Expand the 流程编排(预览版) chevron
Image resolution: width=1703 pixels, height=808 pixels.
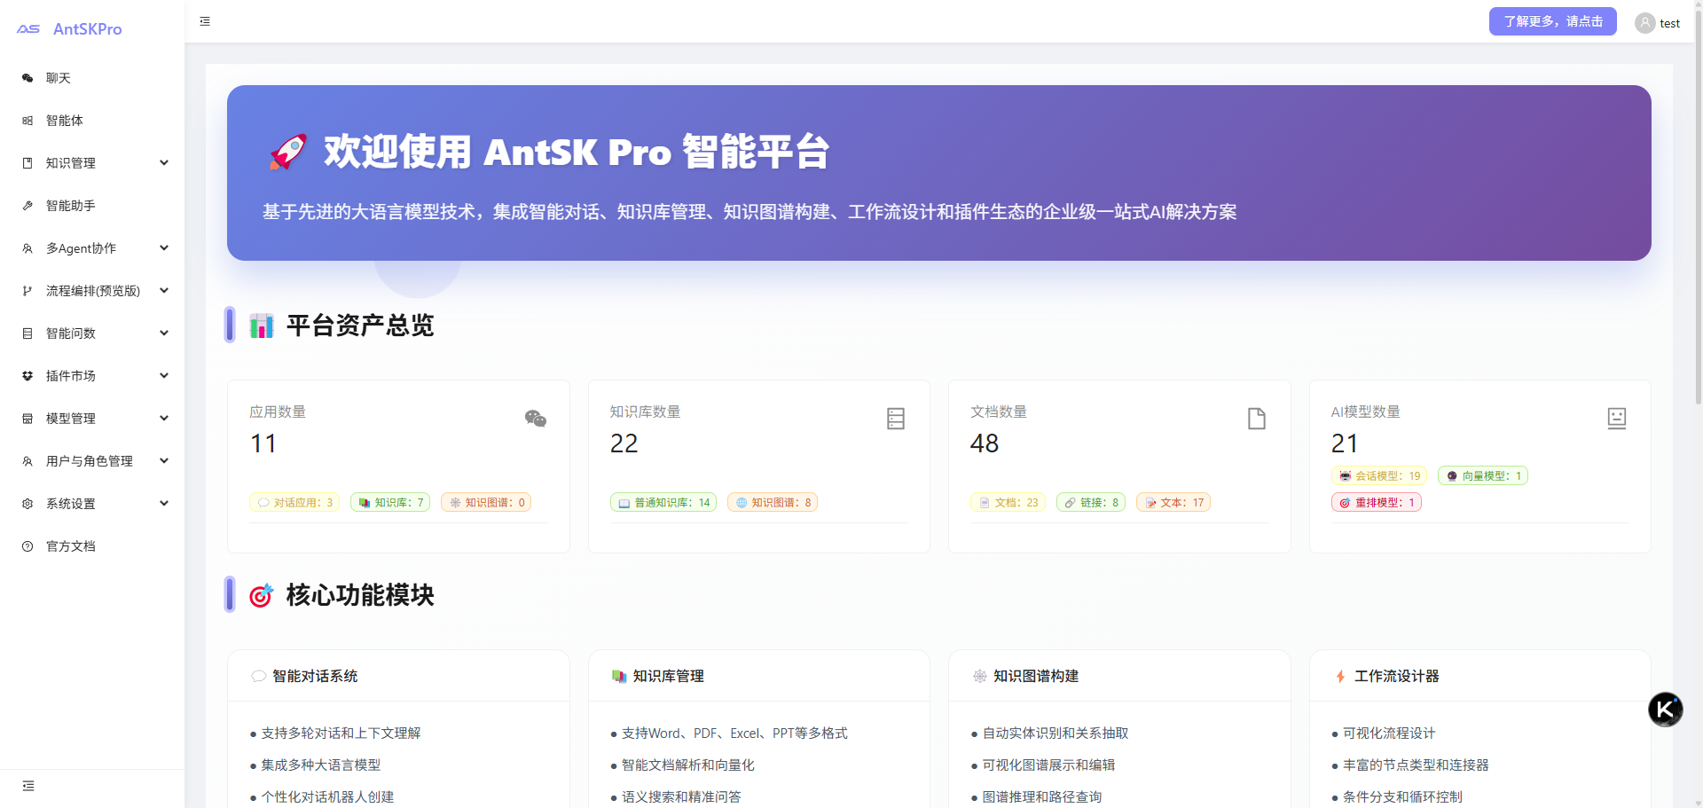[164, 291]
